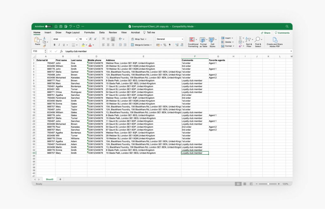The image size is (325, 209).
Task: Open the Arial font dropdown
Action: [76, 39]
